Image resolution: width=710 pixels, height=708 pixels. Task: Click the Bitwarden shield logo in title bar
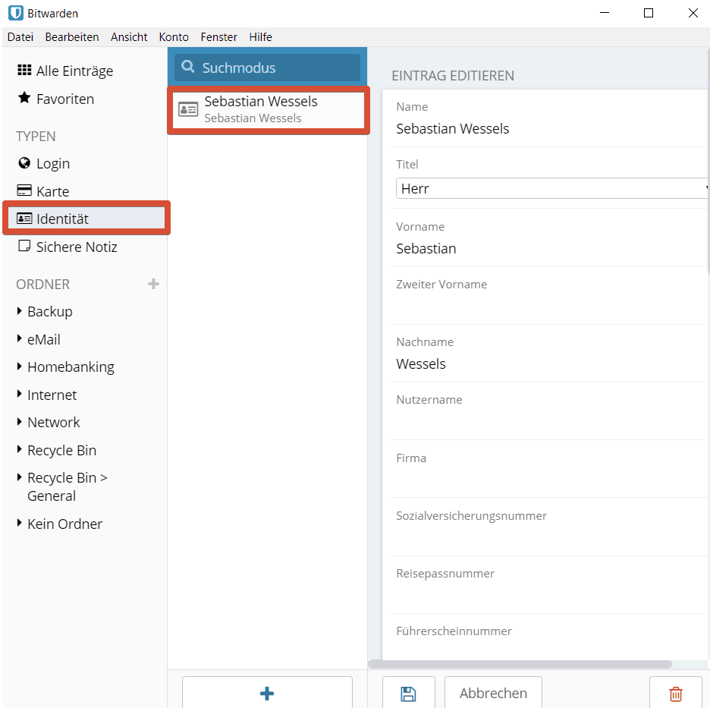16,13
